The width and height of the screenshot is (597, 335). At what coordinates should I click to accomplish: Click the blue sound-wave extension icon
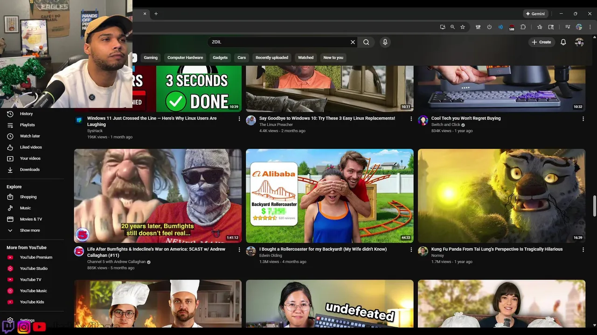[x=500, y=27]
